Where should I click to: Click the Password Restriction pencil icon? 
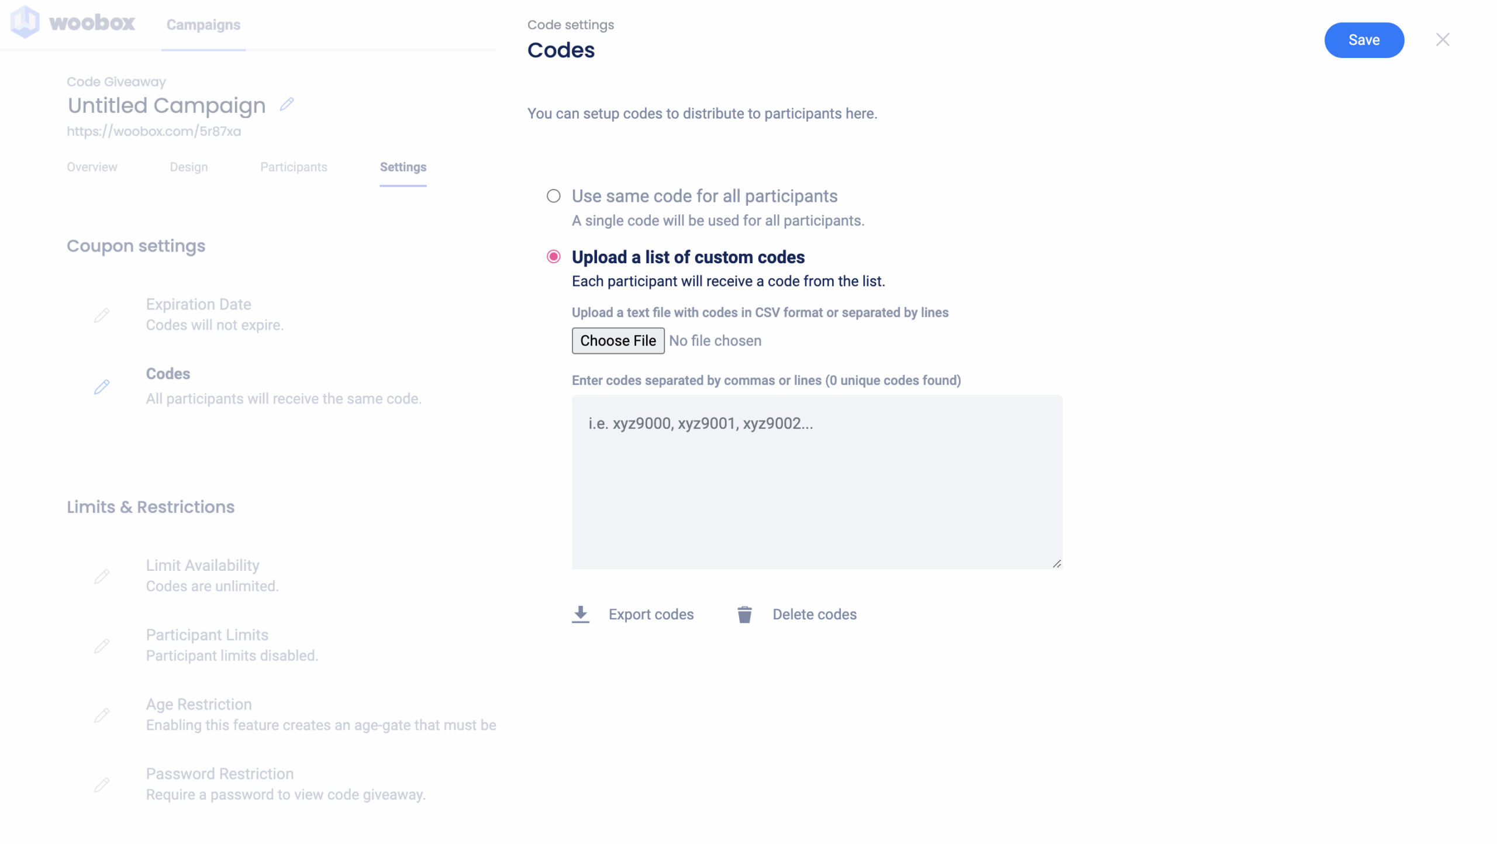(102, 785)
